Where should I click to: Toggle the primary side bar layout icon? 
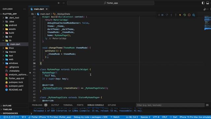203,3
